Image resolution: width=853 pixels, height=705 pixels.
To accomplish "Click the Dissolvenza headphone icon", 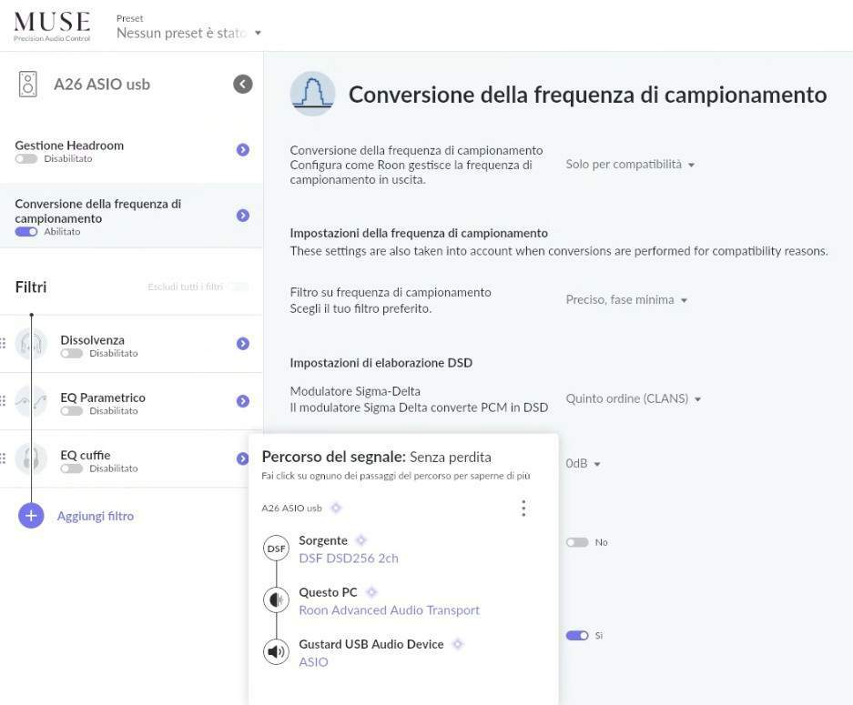I will pyautogui.click(x=31, y=344).
